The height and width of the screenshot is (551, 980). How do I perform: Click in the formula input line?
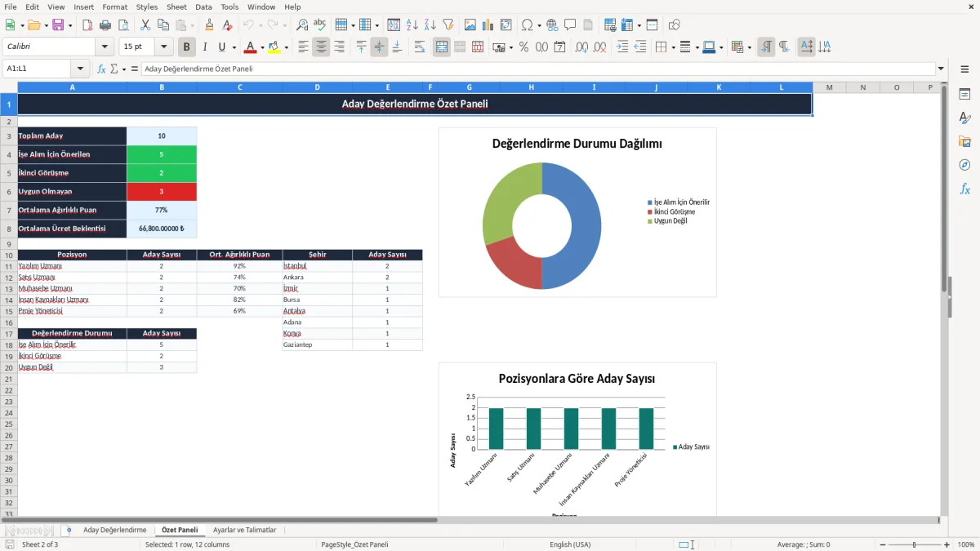click(x=537, y=69)
